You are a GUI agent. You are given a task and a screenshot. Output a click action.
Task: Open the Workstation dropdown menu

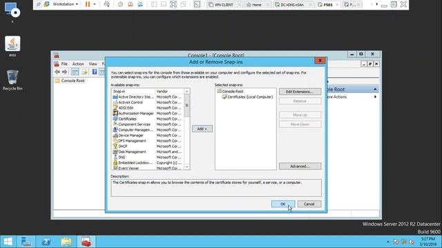(x=66, y=4)
